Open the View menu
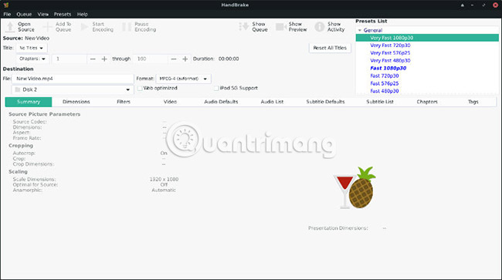 [x=43, y=14]
